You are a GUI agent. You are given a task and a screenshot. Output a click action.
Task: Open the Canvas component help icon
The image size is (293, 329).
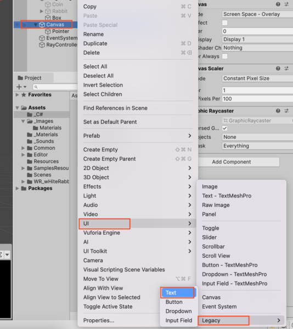[278, 4]
